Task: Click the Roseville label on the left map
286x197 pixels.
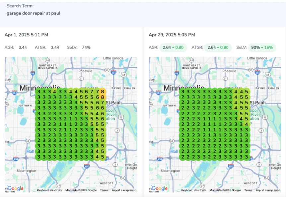Action: (x=86, y=71)
